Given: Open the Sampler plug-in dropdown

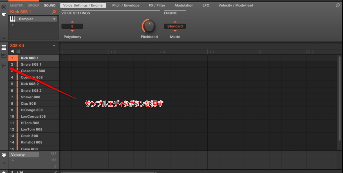Looking at the screenshot, I should [54, 19].
